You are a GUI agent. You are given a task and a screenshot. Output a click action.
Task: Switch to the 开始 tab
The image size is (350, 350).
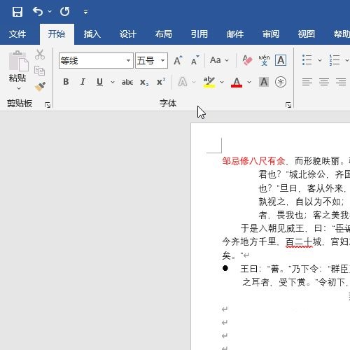coord(57,34)
